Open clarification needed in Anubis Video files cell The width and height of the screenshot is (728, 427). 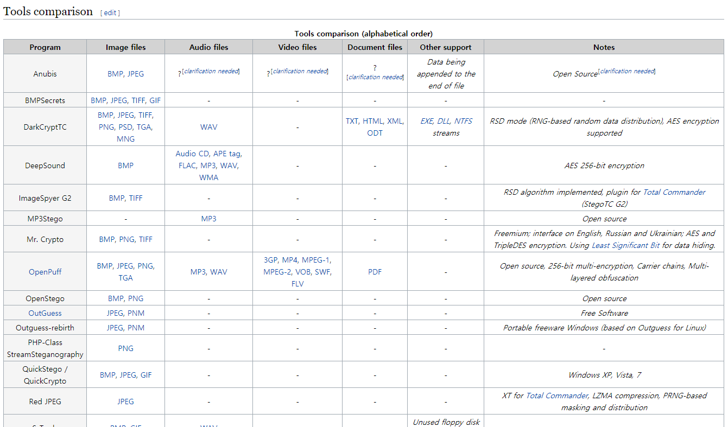click(300, 71)
